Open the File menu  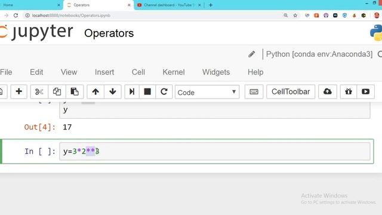pyautogui.click(x=6, y=72)
